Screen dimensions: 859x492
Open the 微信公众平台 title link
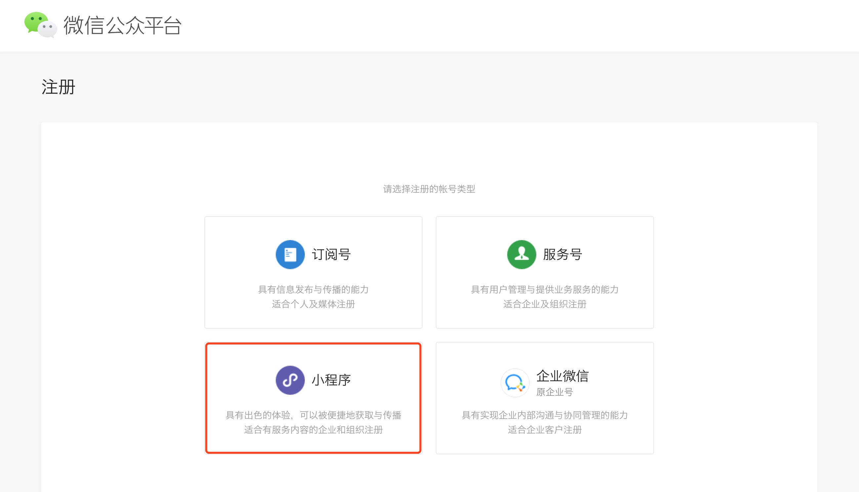coord(123,25)
